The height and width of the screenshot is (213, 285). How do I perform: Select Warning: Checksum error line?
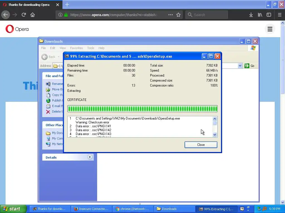pyautogui.click(x=92, y=122)
